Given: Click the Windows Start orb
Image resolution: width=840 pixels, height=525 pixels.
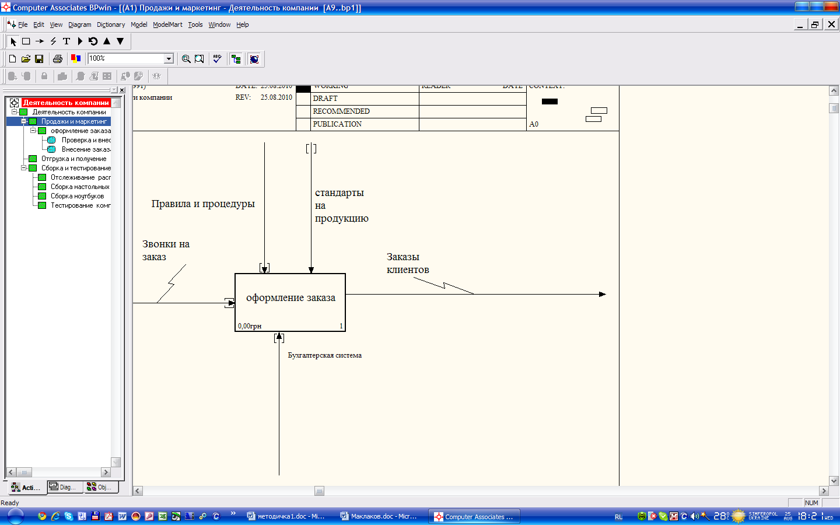Looking at the screenshot, I should pyautogui.click(x=15, y=516).
